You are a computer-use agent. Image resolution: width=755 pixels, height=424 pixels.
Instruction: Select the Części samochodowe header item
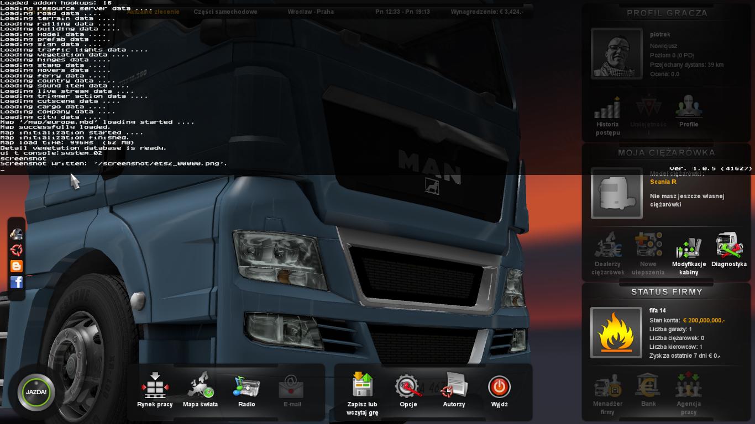[225, 12]
